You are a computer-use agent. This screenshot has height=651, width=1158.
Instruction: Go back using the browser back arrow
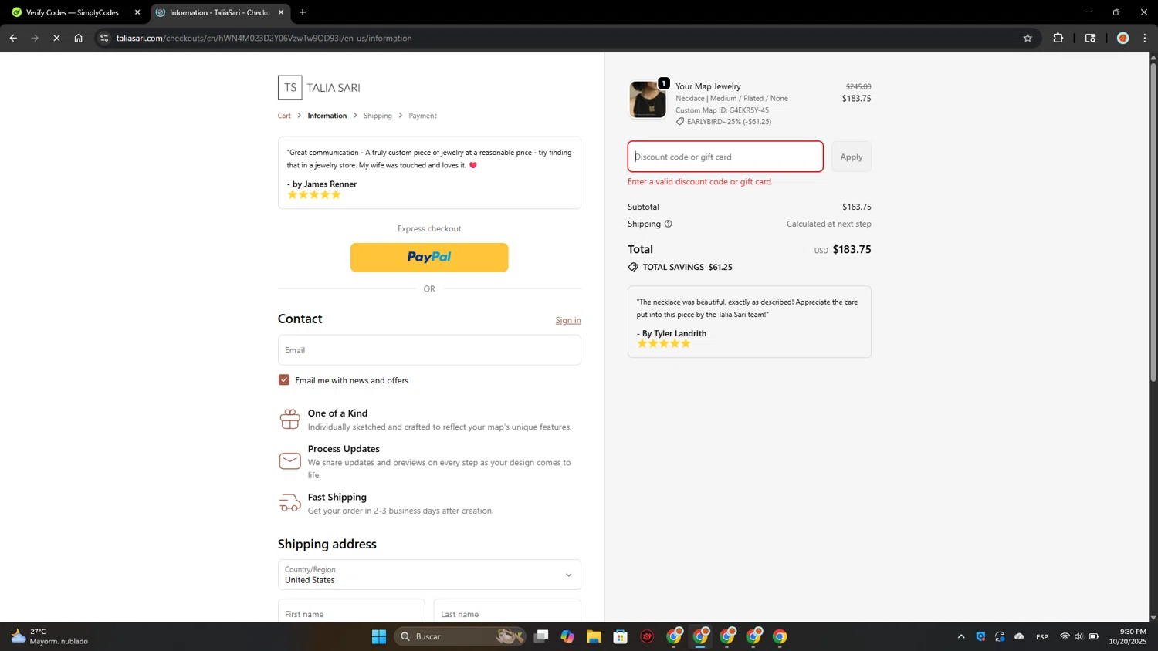pyautogui.click(x=13, y=38)
